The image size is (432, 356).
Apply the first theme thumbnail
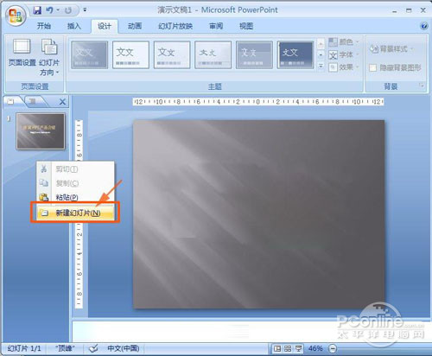[90, 54]
